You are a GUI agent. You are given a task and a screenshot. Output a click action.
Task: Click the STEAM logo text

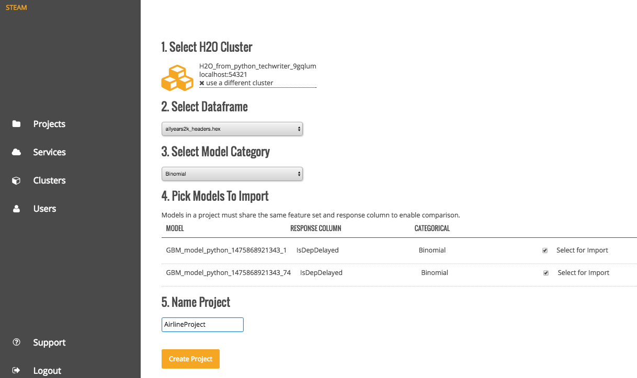pos(16,8)
